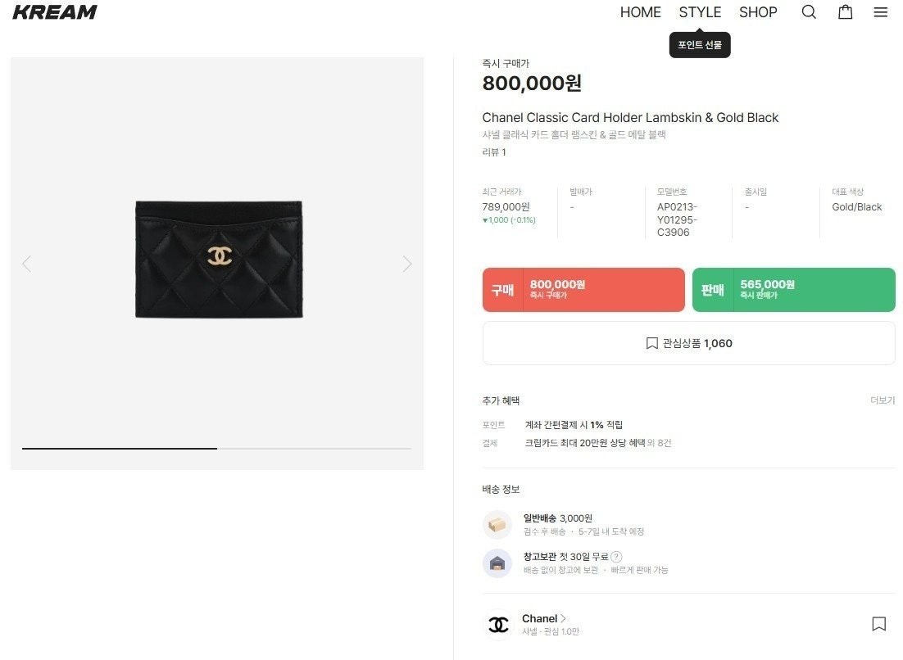Click the warehouse storage help icon
Image resolution: width=903 pixels, height=660 pixels.
point(616,557)
